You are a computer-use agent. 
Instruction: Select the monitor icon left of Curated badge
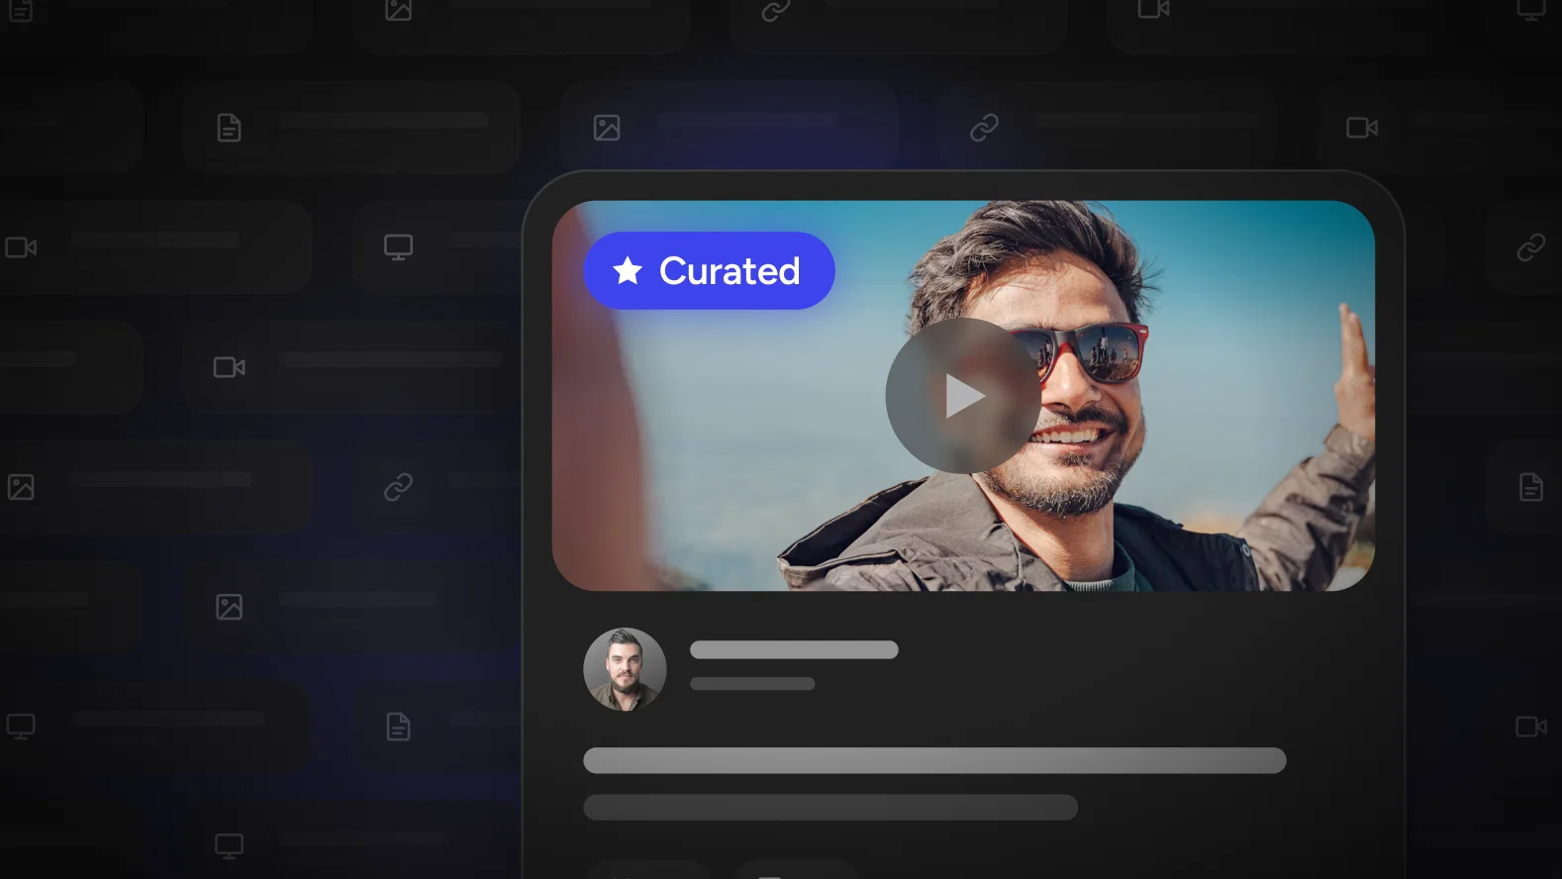pos(399,247)
